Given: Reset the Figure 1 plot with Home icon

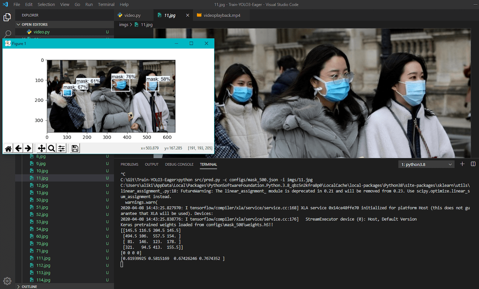Looking at the screenshot, I should pos(8,148).
